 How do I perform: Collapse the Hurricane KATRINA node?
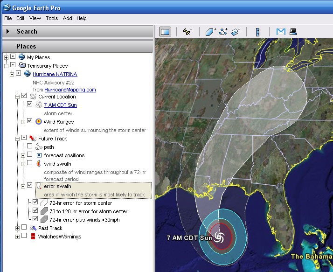click(x=12, y=74)
